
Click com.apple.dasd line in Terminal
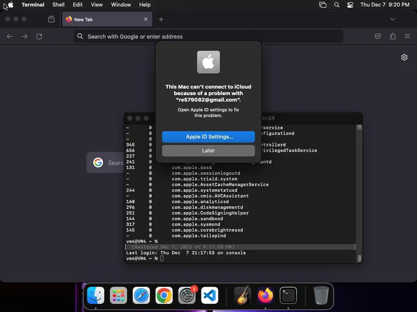coord(191,167)
